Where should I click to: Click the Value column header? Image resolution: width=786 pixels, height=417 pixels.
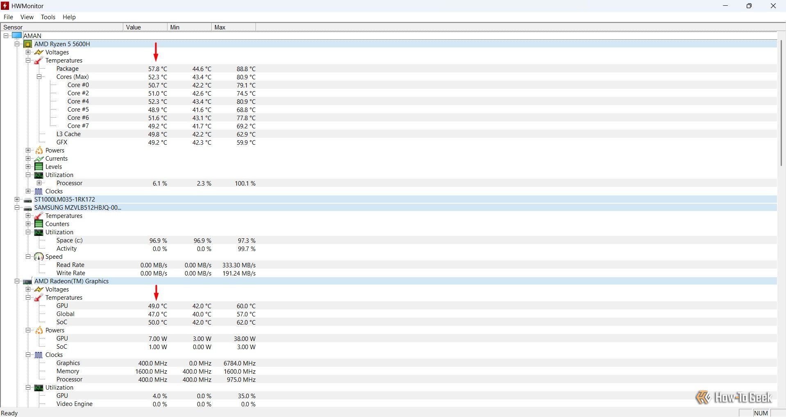pyautogui.click(x=145, y=27)
